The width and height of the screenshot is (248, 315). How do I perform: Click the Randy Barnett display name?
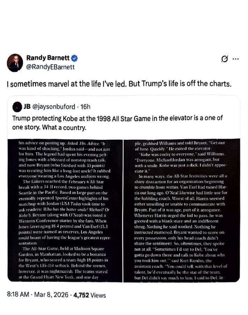pyautogui.click(x=48, y=58)
